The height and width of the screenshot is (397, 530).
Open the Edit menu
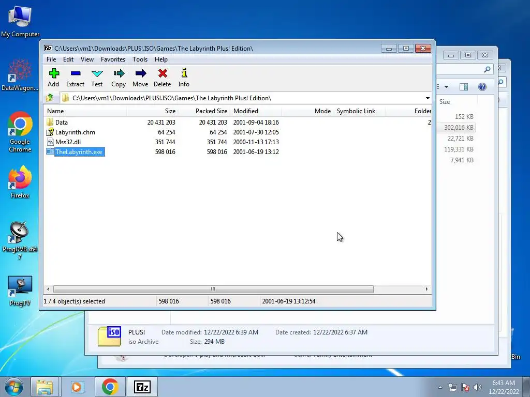pos(68,59)
